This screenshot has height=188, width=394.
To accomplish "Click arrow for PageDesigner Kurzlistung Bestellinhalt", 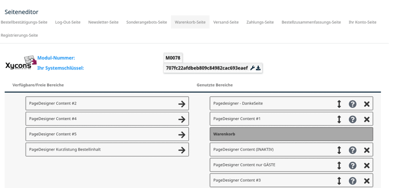I will click(182, 150).
